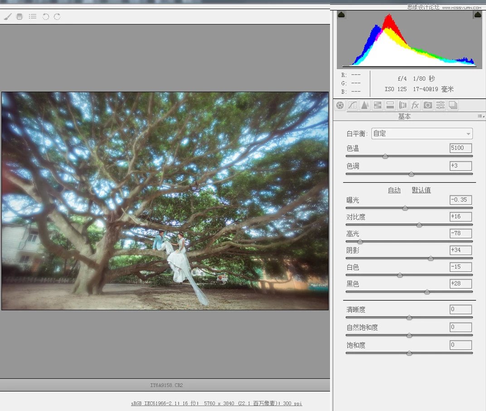Click the contrast 对比度 slider handle
The height and width of the screenshot is (411, 486).
click(x=419, y=225)
